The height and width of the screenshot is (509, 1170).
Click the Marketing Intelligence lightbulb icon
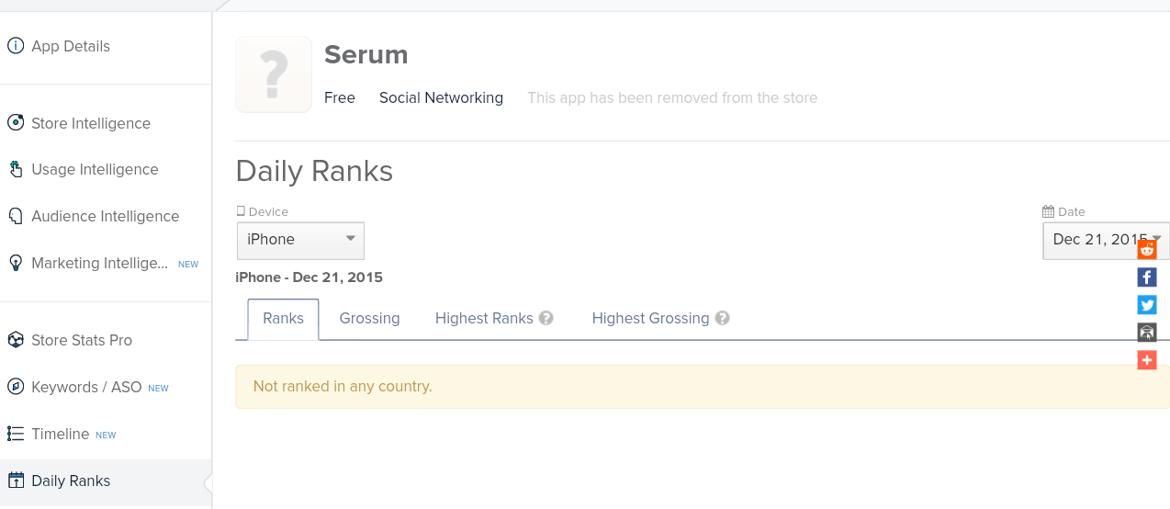[16, 263]
